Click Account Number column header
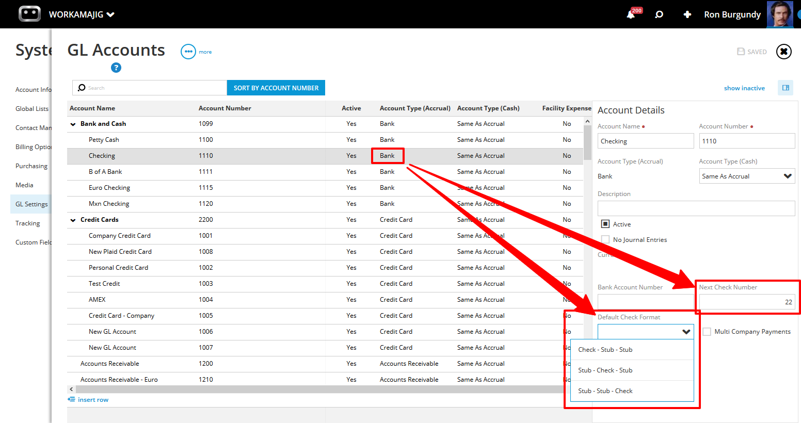Image resolution: width=801 pixels, height=423 pixels. [x=225, y=108]
